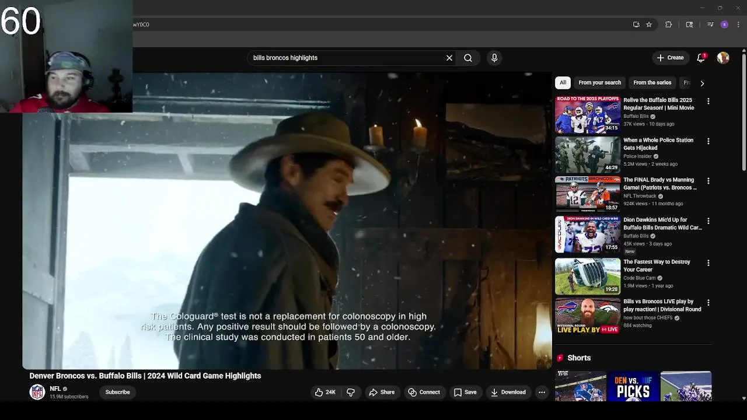Open options menu for Police Station Hijacked video
This screenshot has width=747, height=420.
pyautogui.click(x=708, y=142)
